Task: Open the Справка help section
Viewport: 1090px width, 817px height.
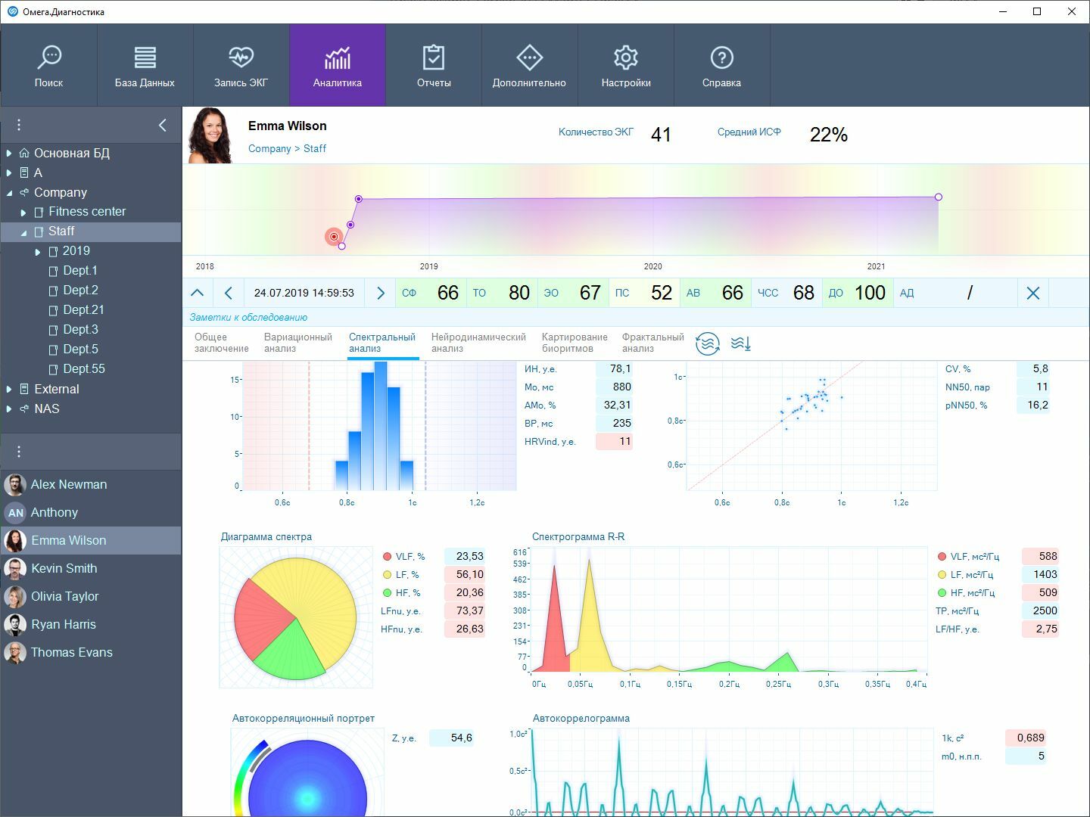Action: tap(721, 65)
